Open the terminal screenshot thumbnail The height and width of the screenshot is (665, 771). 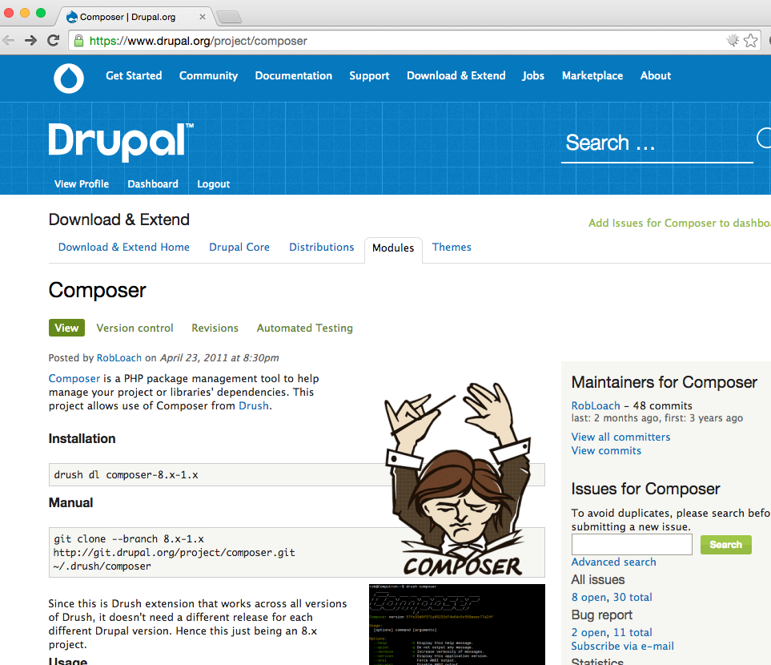[457, 624]
